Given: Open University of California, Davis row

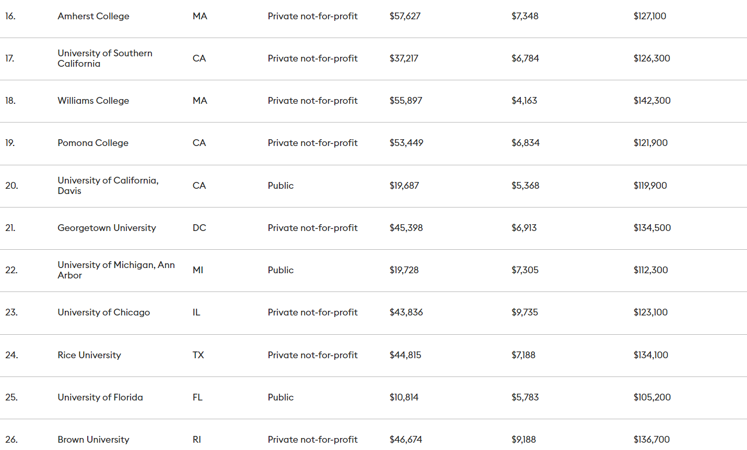Looking at the screenshot, I should coord(108,186).
